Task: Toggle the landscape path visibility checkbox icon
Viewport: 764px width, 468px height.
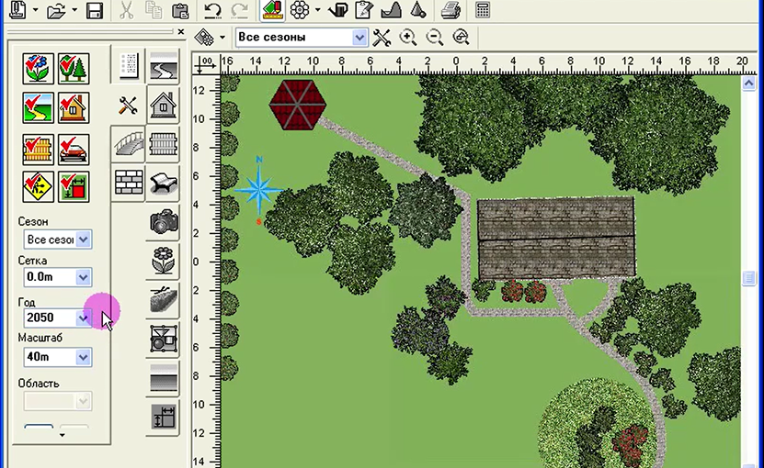Action: point(38,108)
